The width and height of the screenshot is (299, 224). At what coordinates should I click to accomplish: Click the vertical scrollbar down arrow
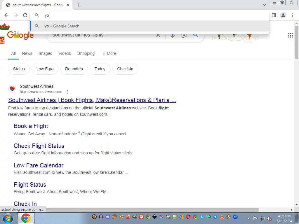pyautogui.click(x=296, y=205)
